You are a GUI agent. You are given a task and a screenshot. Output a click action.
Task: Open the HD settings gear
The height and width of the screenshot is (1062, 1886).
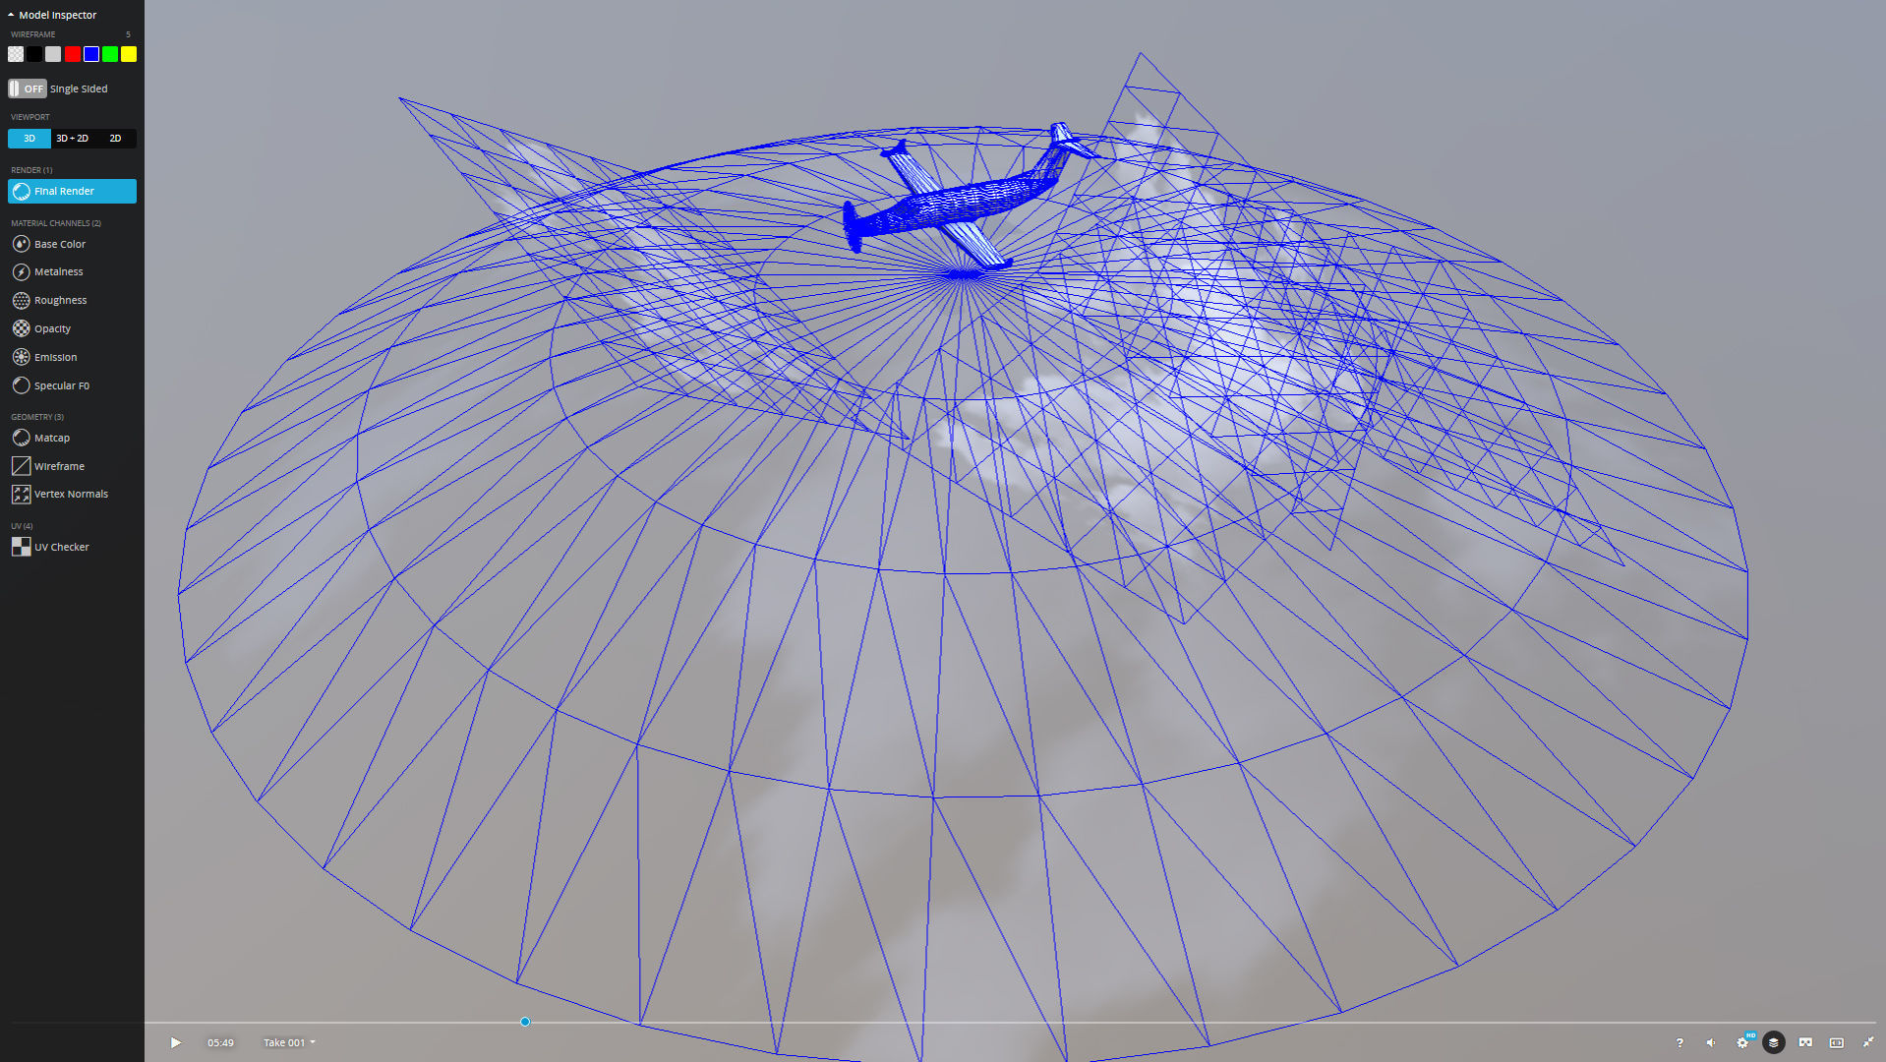coord(1743,1041)
